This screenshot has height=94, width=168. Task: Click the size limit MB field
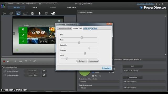[x=33, y=75]
